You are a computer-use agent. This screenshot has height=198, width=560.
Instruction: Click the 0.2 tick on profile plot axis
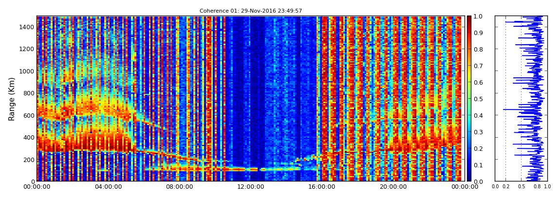(505, 186)
